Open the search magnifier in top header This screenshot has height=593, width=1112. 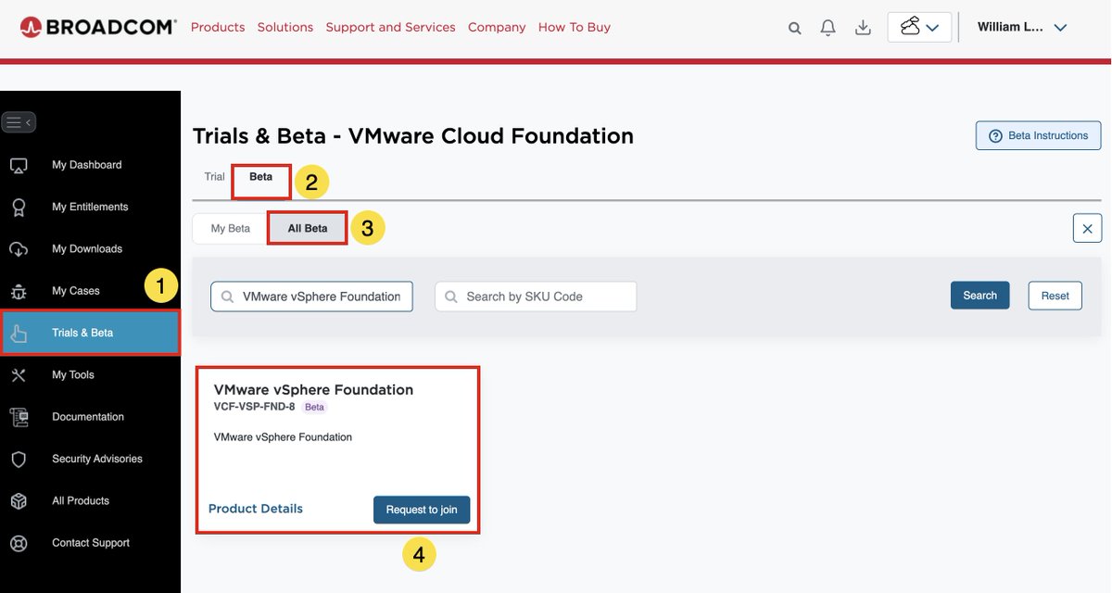point(795,28)
